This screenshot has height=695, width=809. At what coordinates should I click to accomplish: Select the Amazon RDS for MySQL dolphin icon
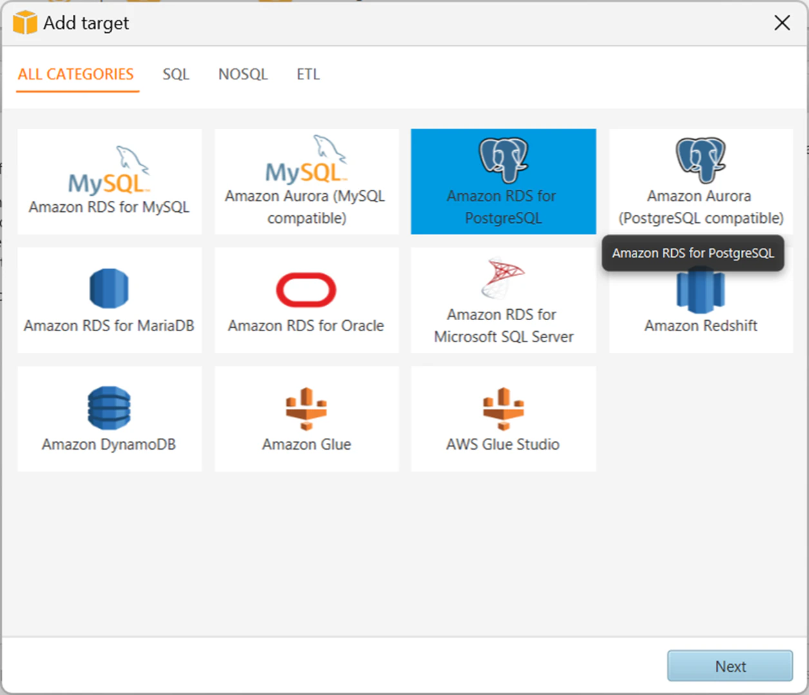point(109,170)
